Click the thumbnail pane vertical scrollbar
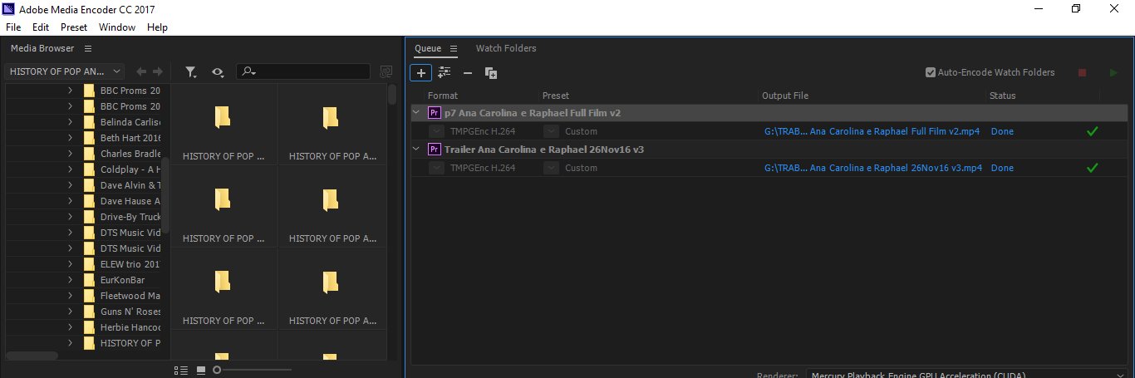 pos(392,94)
